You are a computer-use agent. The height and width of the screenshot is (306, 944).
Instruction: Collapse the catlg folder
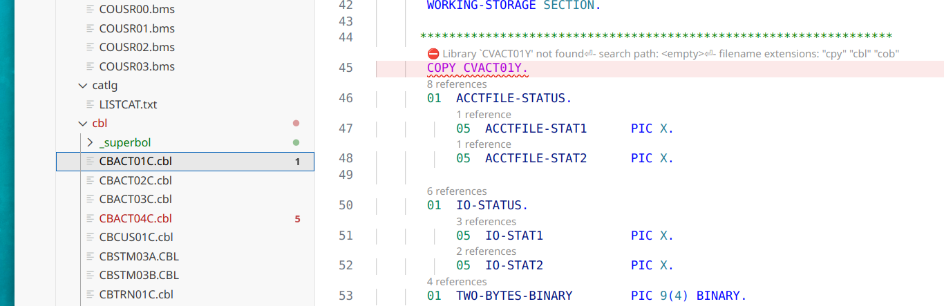84,86
